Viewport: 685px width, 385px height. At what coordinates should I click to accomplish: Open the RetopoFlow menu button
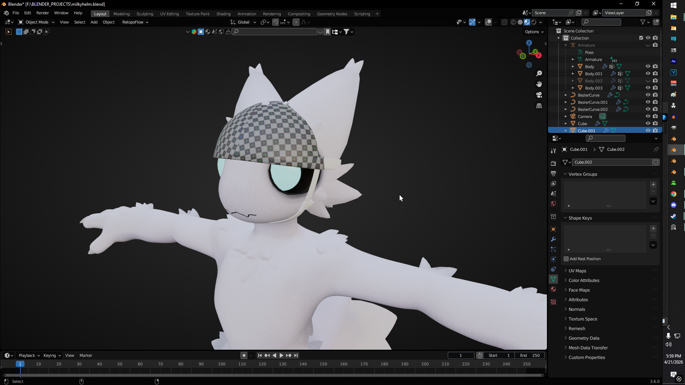click(135, 22)
